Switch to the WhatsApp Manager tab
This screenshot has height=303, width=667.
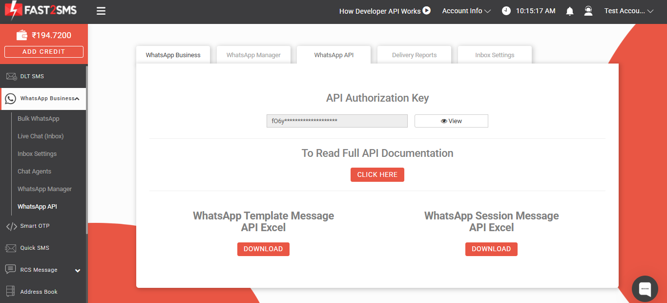point(253,55)
